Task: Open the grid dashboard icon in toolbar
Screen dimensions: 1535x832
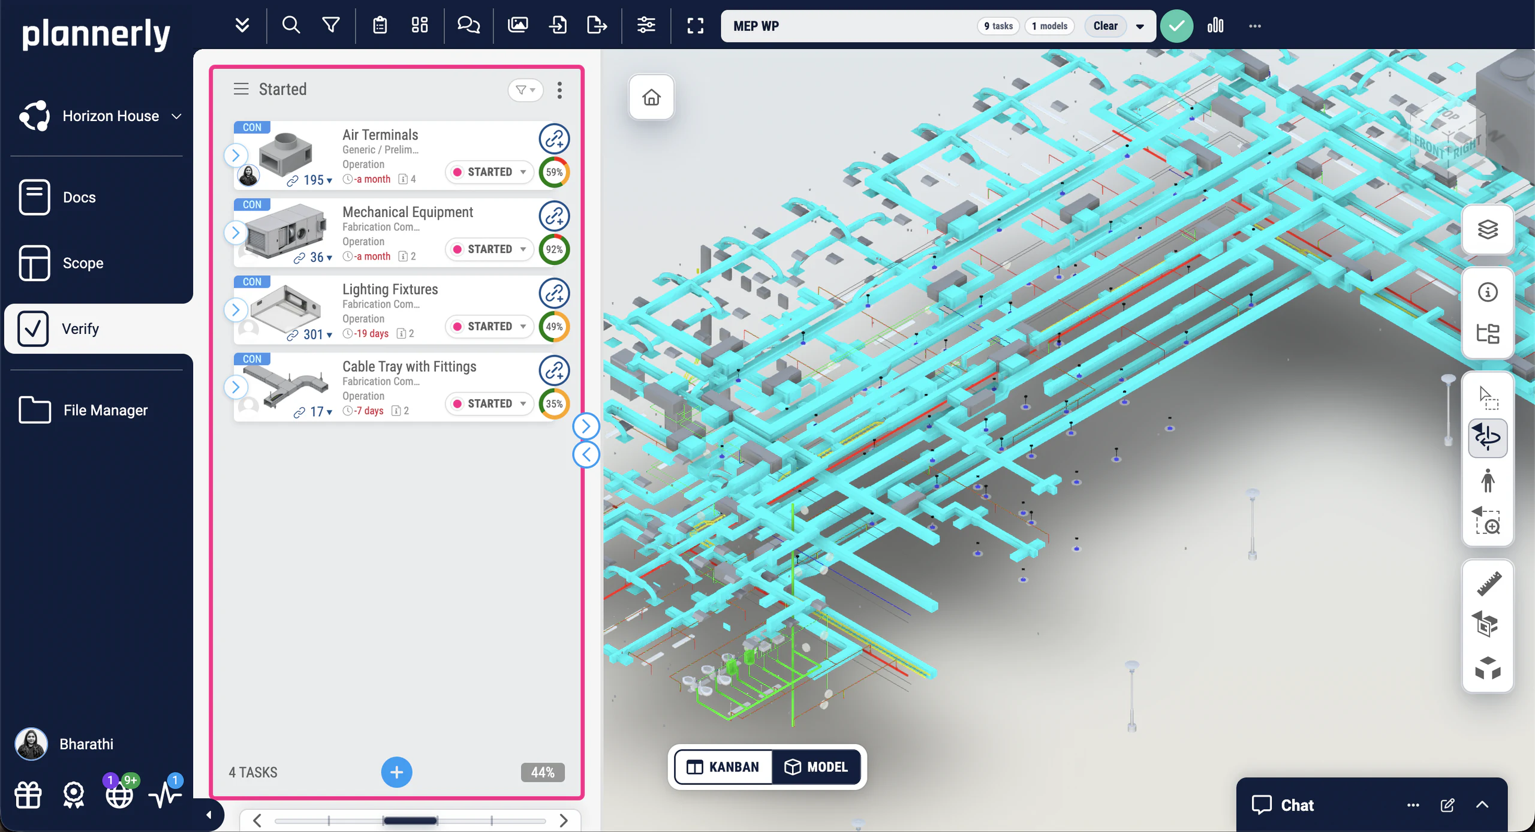Action: [420, 25]
